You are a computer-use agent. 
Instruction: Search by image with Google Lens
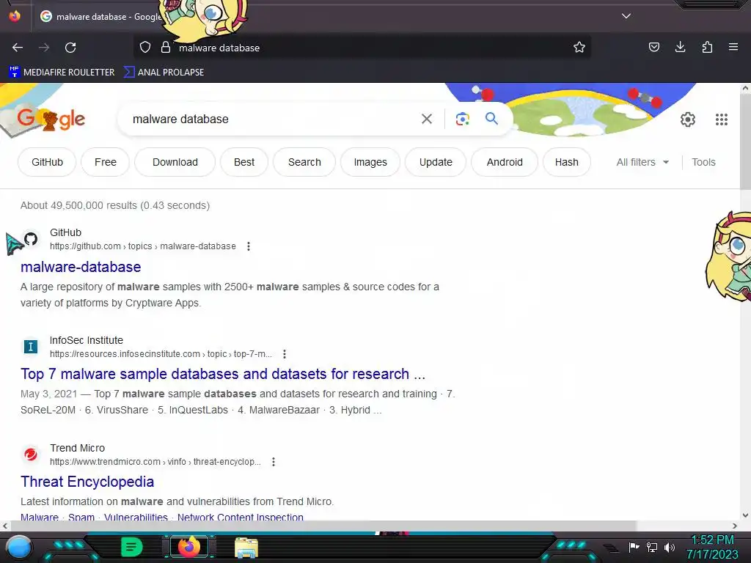pyautogui.click(x=462, y=119)
